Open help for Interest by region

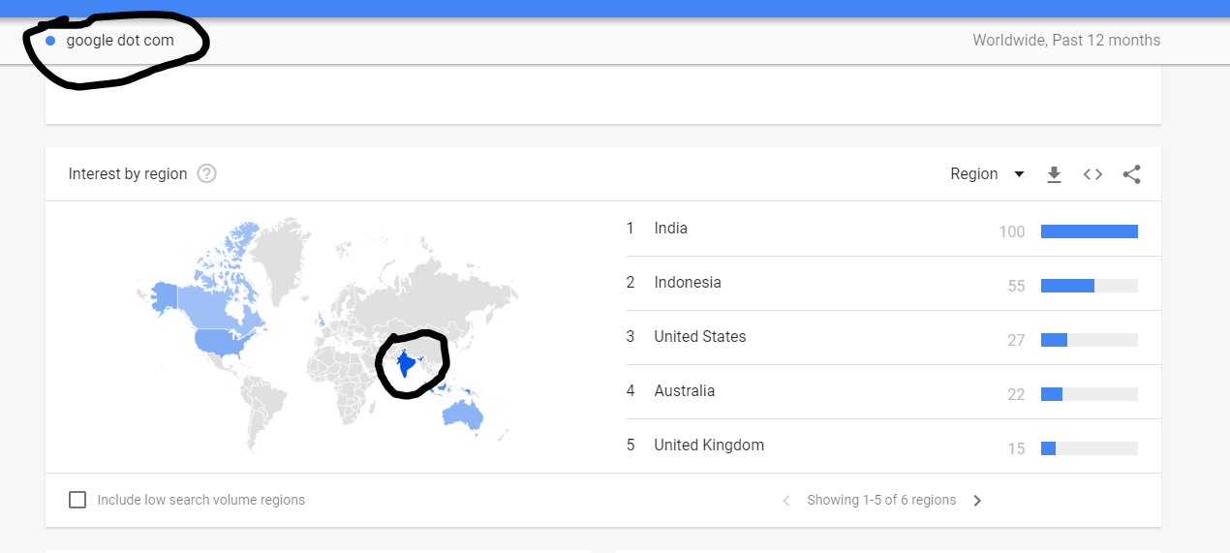pyautogui.click(x=206, y=174)
